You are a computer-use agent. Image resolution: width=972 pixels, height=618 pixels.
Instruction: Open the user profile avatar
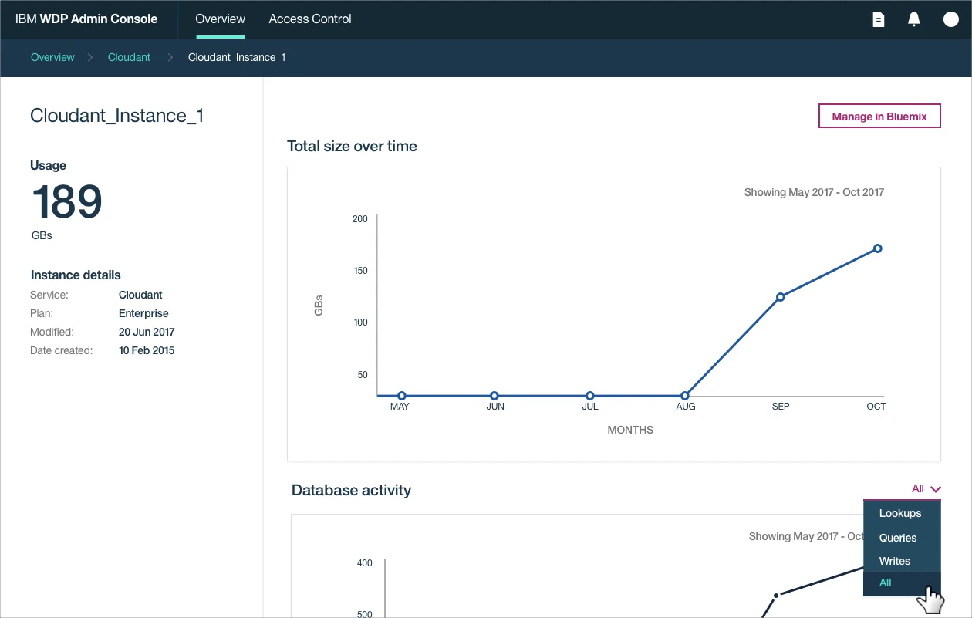click(x=951, y=19)
